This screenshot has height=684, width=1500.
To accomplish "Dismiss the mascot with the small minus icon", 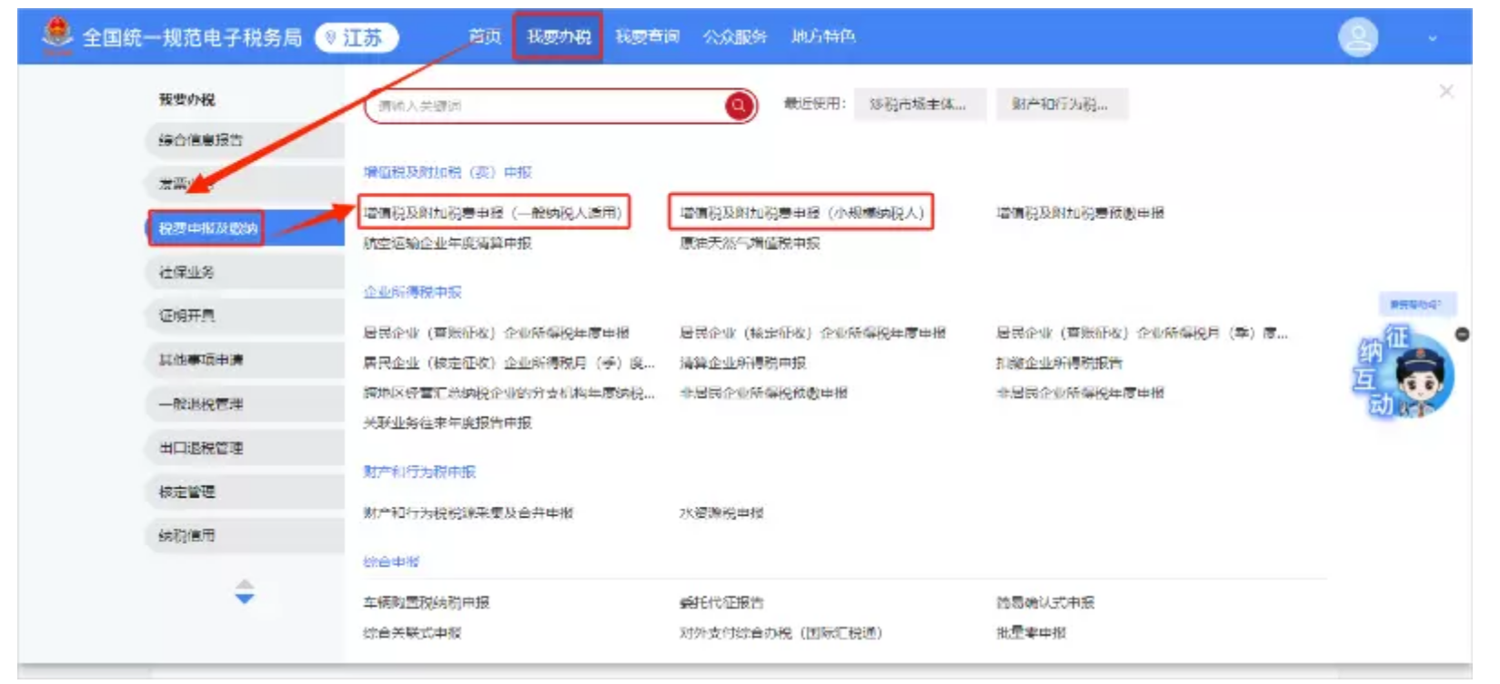I will (1462, 335).
